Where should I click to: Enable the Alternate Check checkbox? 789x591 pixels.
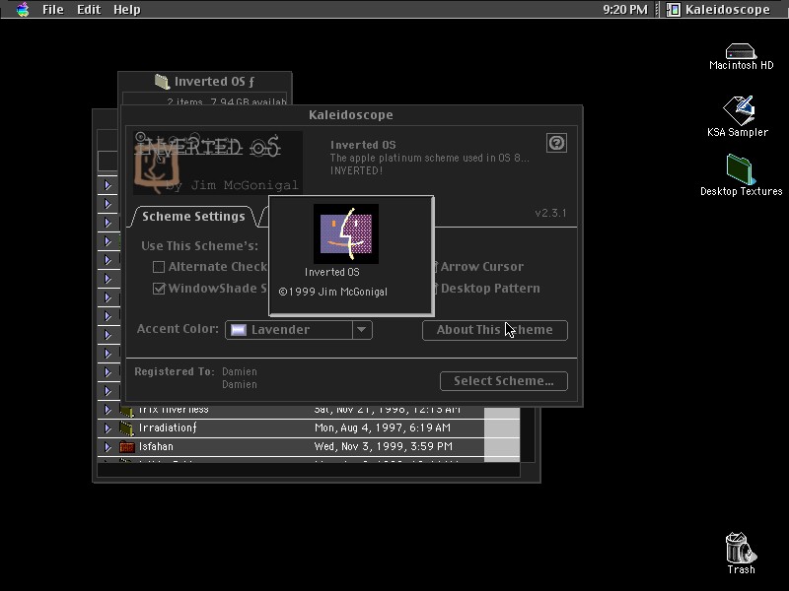click(x=159, y=267)
